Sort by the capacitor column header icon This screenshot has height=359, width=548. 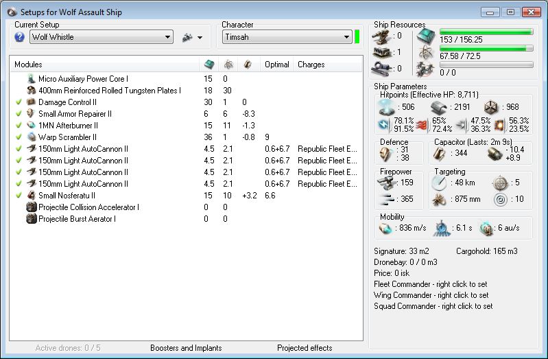[x=248, y=65]
